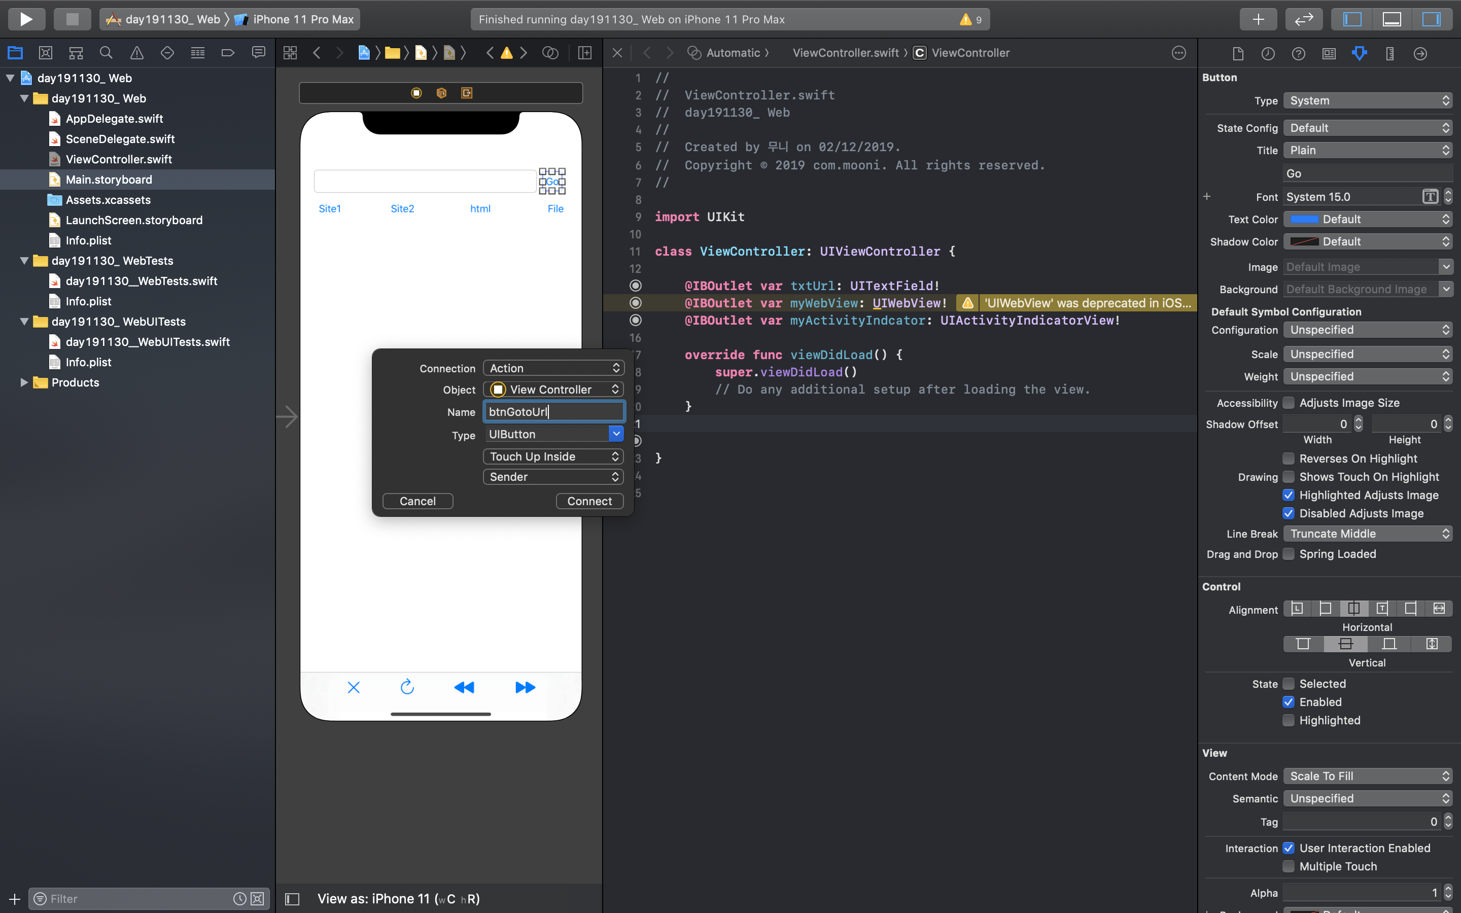The width and height of the screenshot is (1461, 913).
Task: Select ViewController.swift in jump bar
Action: coord(845,53)
